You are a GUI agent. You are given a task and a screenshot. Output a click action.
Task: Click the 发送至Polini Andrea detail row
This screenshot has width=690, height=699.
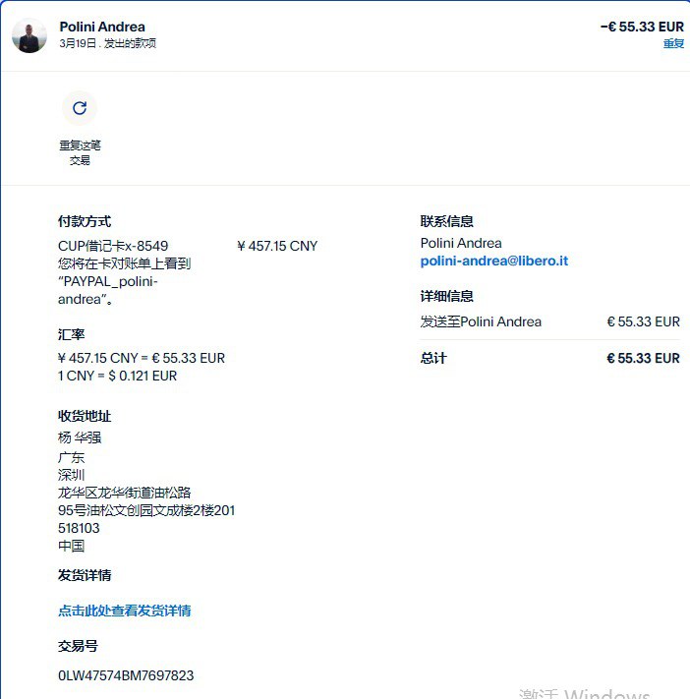pyautogui.click(x=550, y=321)
